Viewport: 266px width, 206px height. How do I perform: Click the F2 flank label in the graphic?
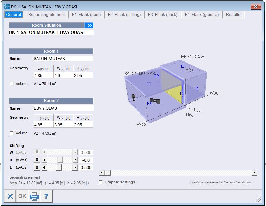[157, 76]
